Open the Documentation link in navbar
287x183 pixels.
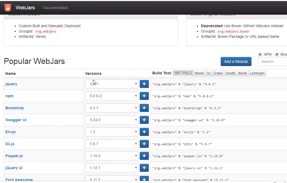click(55, 8)
